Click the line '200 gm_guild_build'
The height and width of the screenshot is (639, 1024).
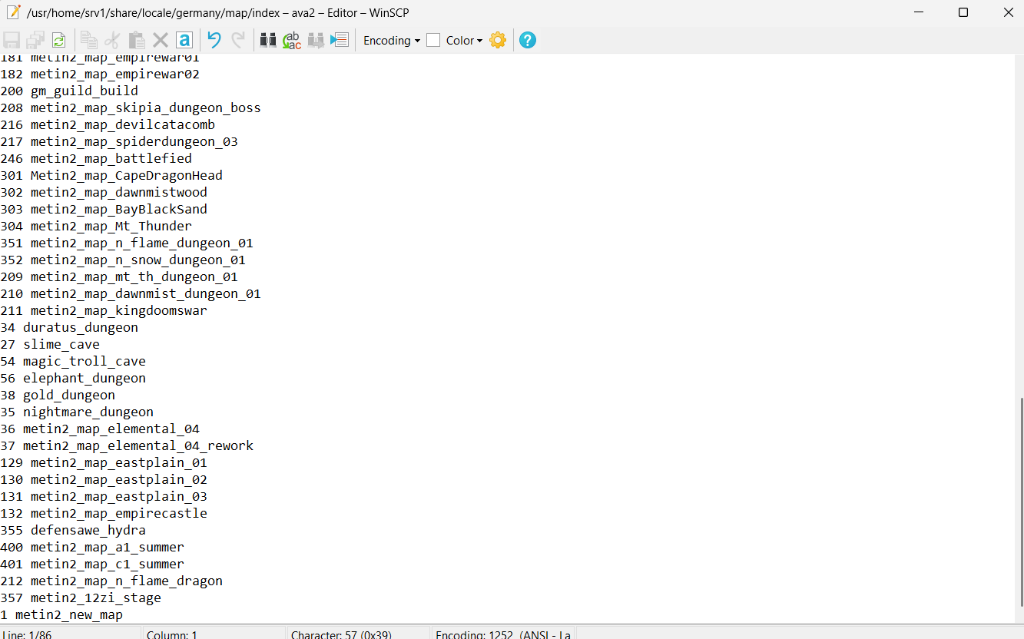coord(69,91)
